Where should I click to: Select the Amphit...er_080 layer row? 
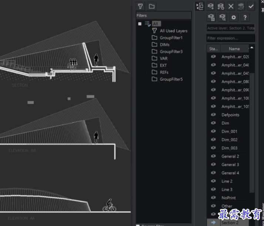[228, 82]
